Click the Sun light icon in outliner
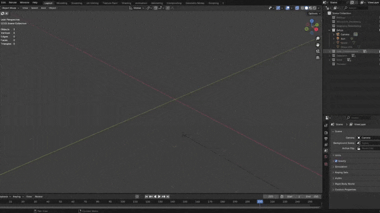Image resolution: width=380 pixels, height=213 pixels. click(x=338, y=38)
